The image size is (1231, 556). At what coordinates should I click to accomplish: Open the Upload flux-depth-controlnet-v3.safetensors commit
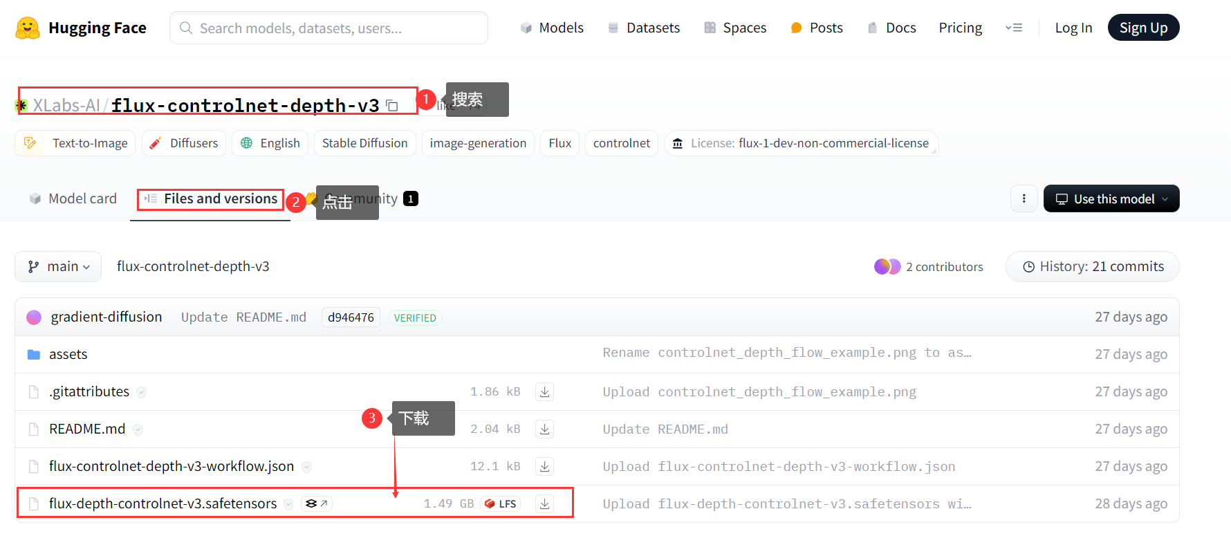click(x=787, y=504)
